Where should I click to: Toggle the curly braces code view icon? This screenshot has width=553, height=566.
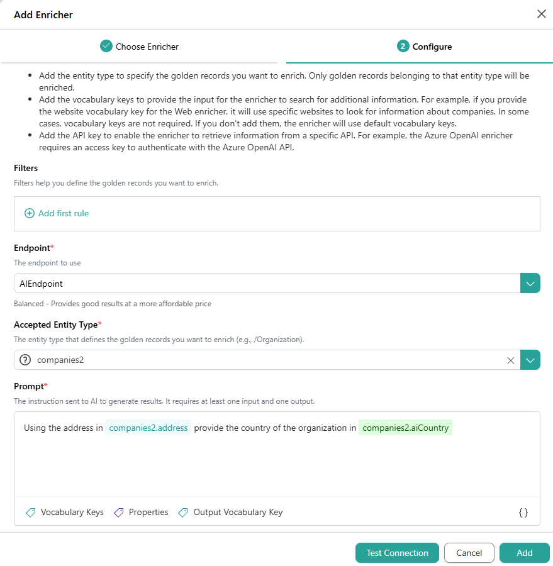tap(523, 513)
